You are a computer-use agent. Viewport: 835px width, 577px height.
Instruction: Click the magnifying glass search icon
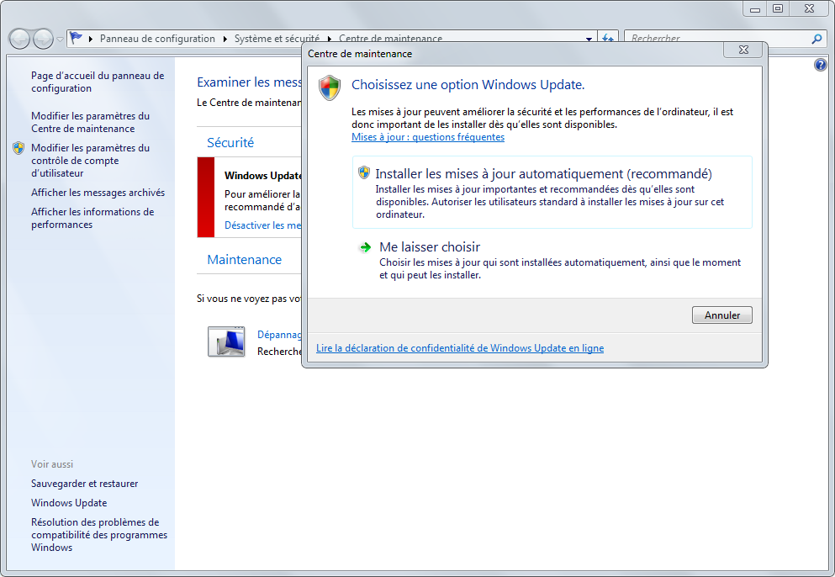click(x=817, y=39)
